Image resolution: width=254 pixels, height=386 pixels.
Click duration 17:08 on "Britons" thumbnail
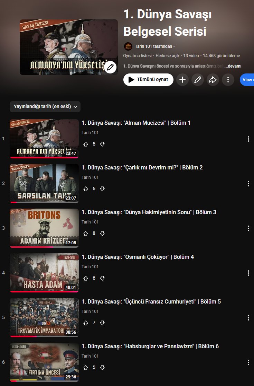(x=71, y=243)
